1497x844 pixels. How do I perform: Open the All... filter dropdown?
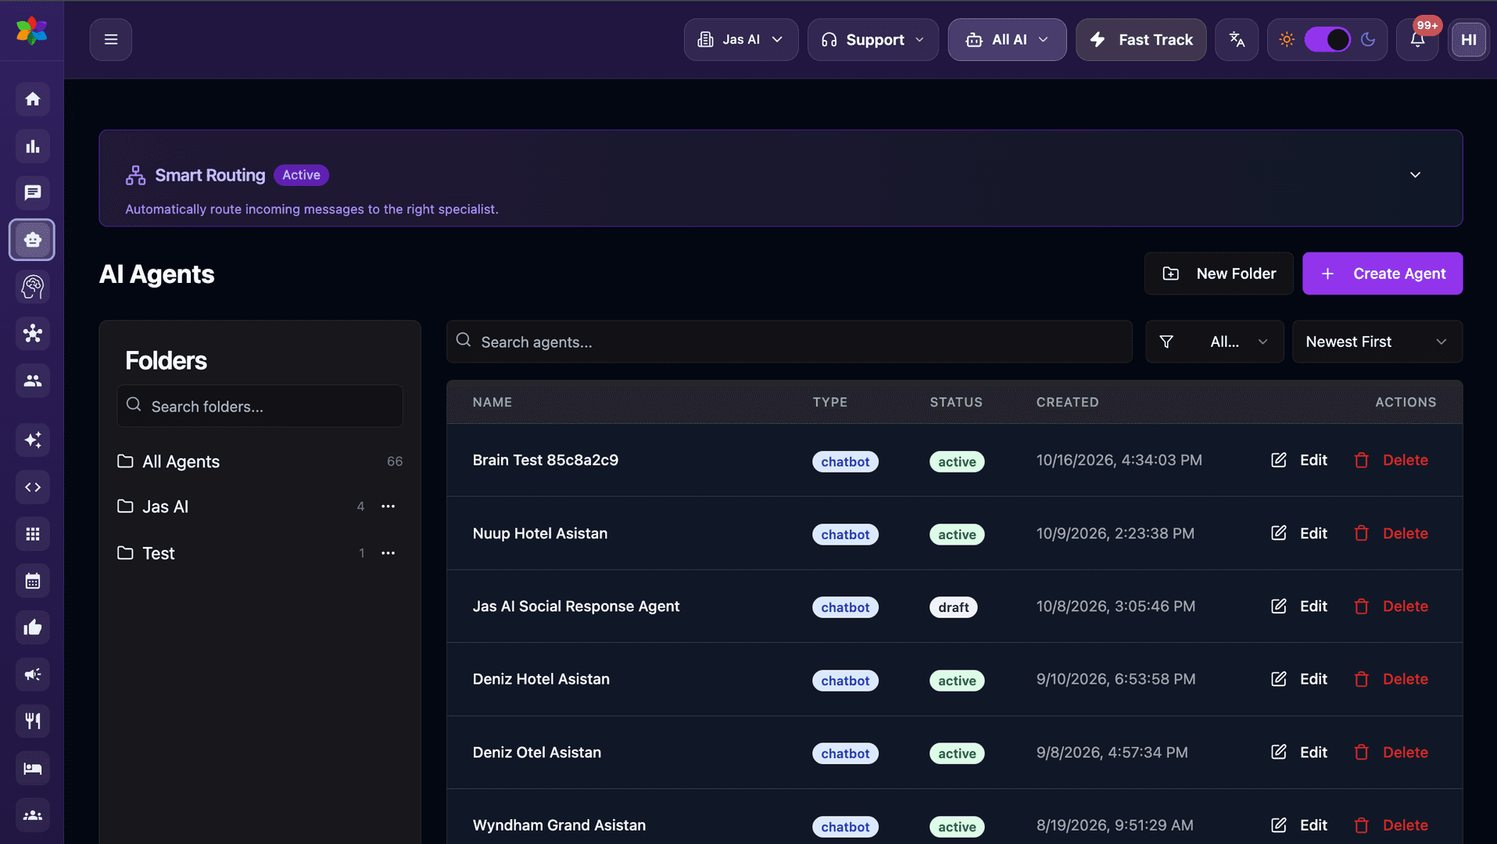pos(1215,342)
